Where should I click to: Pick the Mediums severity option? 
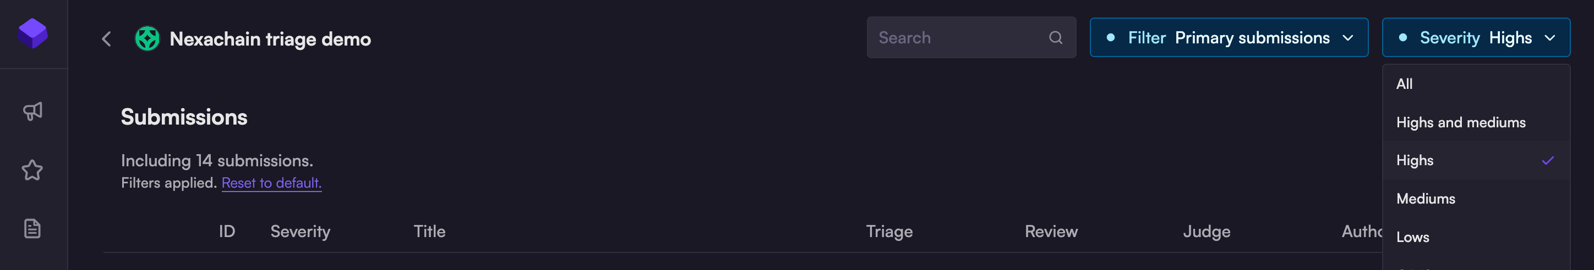pos(1425,199)
